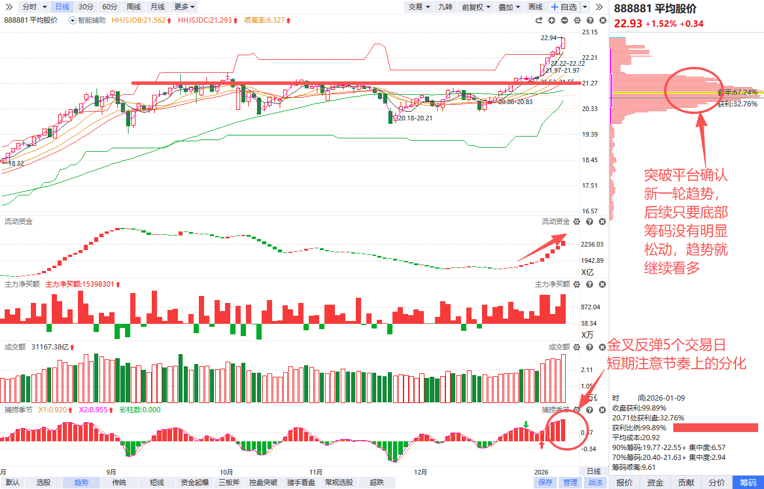
Task: Expand the 前复权 adjustment dropdown
Action: point(476,7)
